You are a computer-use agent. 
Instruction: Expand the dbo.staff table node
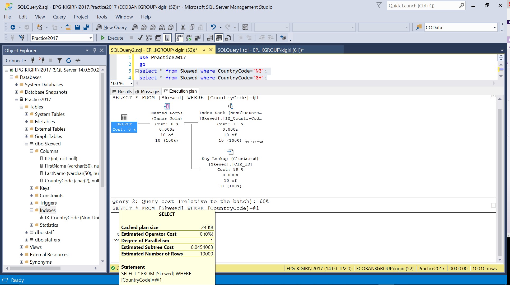[27, 232]
